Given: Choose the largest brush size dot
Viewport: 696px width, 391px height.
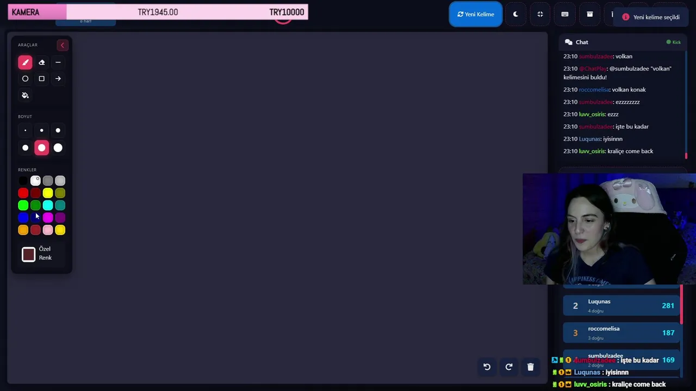Looking at the screenshot, I should (x=58, y=148).
